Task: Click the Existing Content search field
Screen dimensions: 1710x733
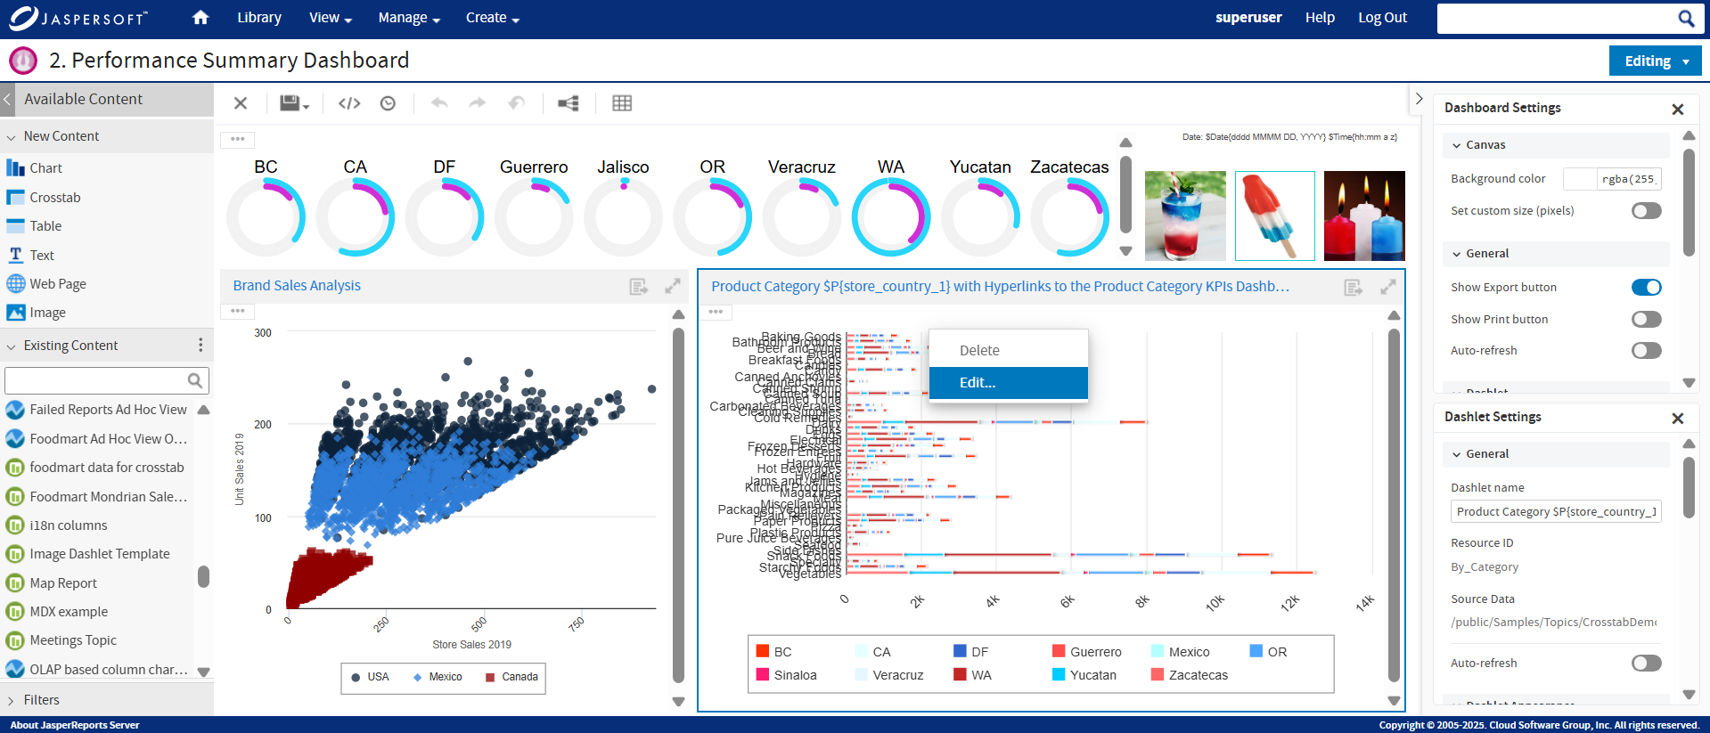Action: click(107, 380)
